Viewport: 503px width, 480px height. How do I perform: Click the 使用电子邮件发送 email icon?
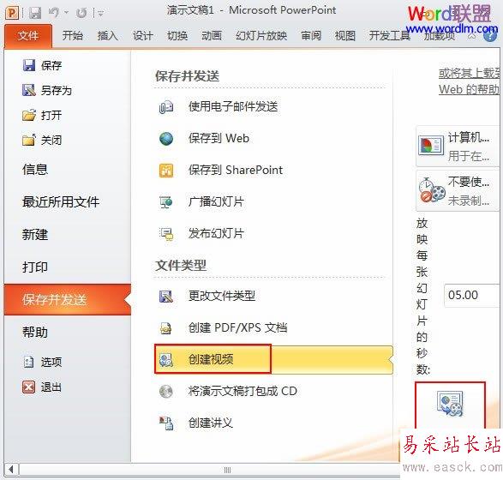coord(166,107)
